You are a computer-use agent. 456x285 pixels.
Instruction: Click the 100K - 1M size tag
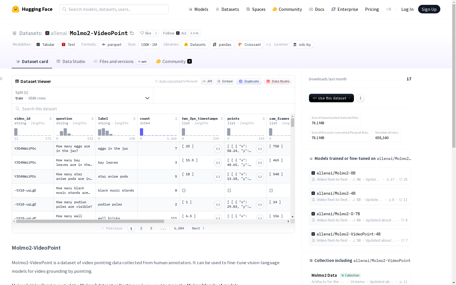149,44
